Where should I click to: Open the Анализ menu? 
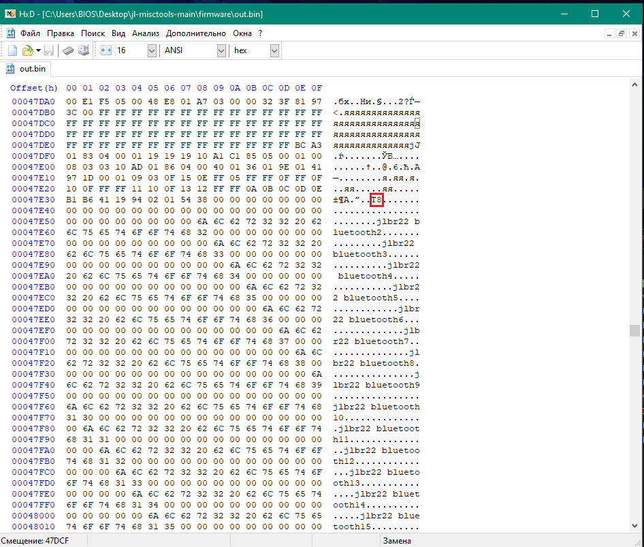[146, 33]
